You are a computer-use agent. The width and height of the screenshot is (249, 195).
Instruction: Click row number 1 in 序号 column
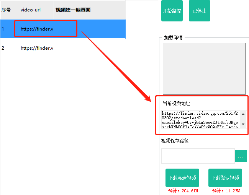[x=8, y=29]
